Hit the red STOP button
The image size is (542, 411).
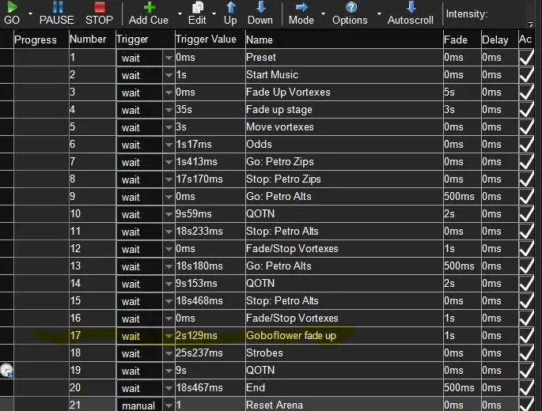click(99, 8)
